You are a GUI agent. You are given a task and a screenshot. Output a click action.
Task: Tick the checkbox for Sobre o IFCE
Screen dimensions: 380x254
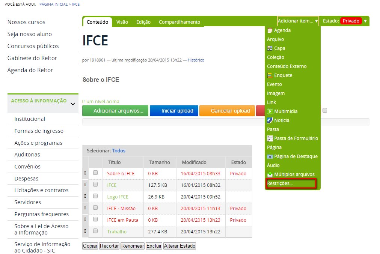coord(95,173)
